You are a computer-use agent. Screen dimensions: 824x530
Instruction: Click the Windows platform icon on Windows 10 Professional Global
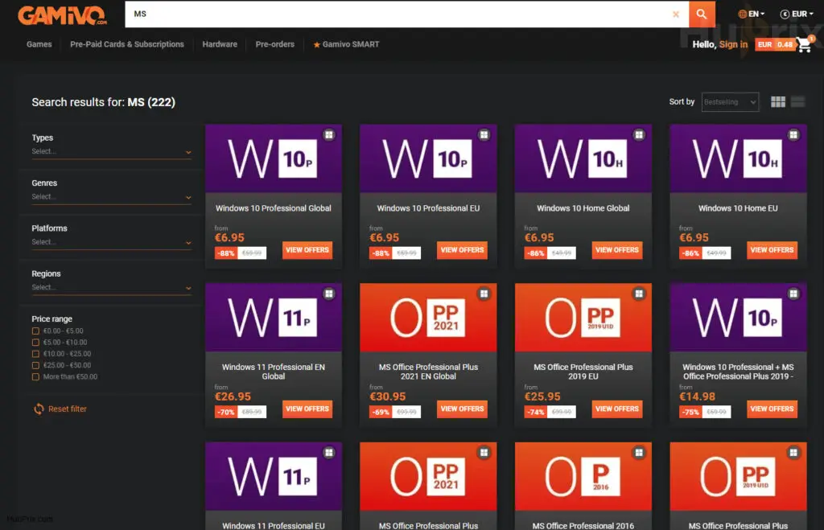329,135
